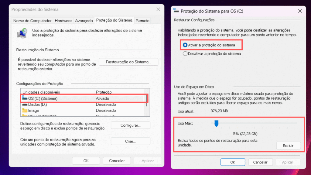Click drive icon in Proteção do Sistema title bar

click(x=176, y=11)
